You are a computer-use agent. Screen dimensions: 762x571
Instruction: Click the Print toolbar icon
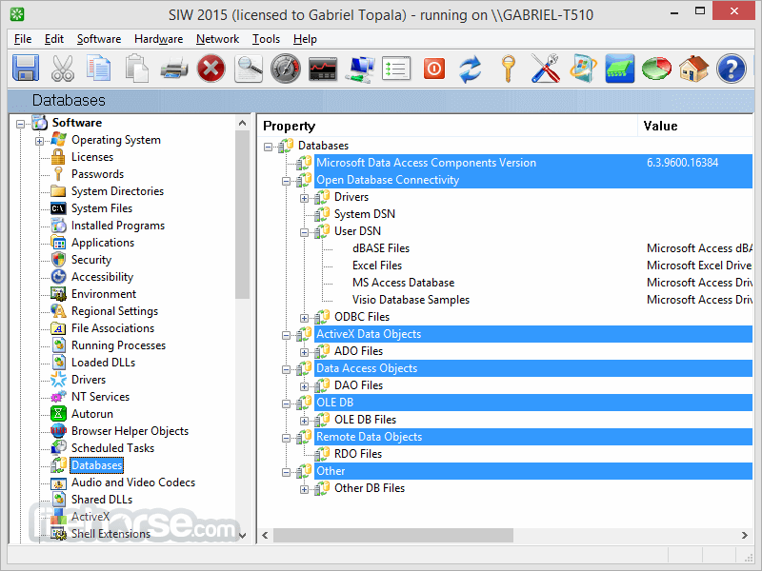174,68
